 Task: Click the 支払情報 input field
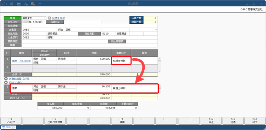(x=89, y=26)
